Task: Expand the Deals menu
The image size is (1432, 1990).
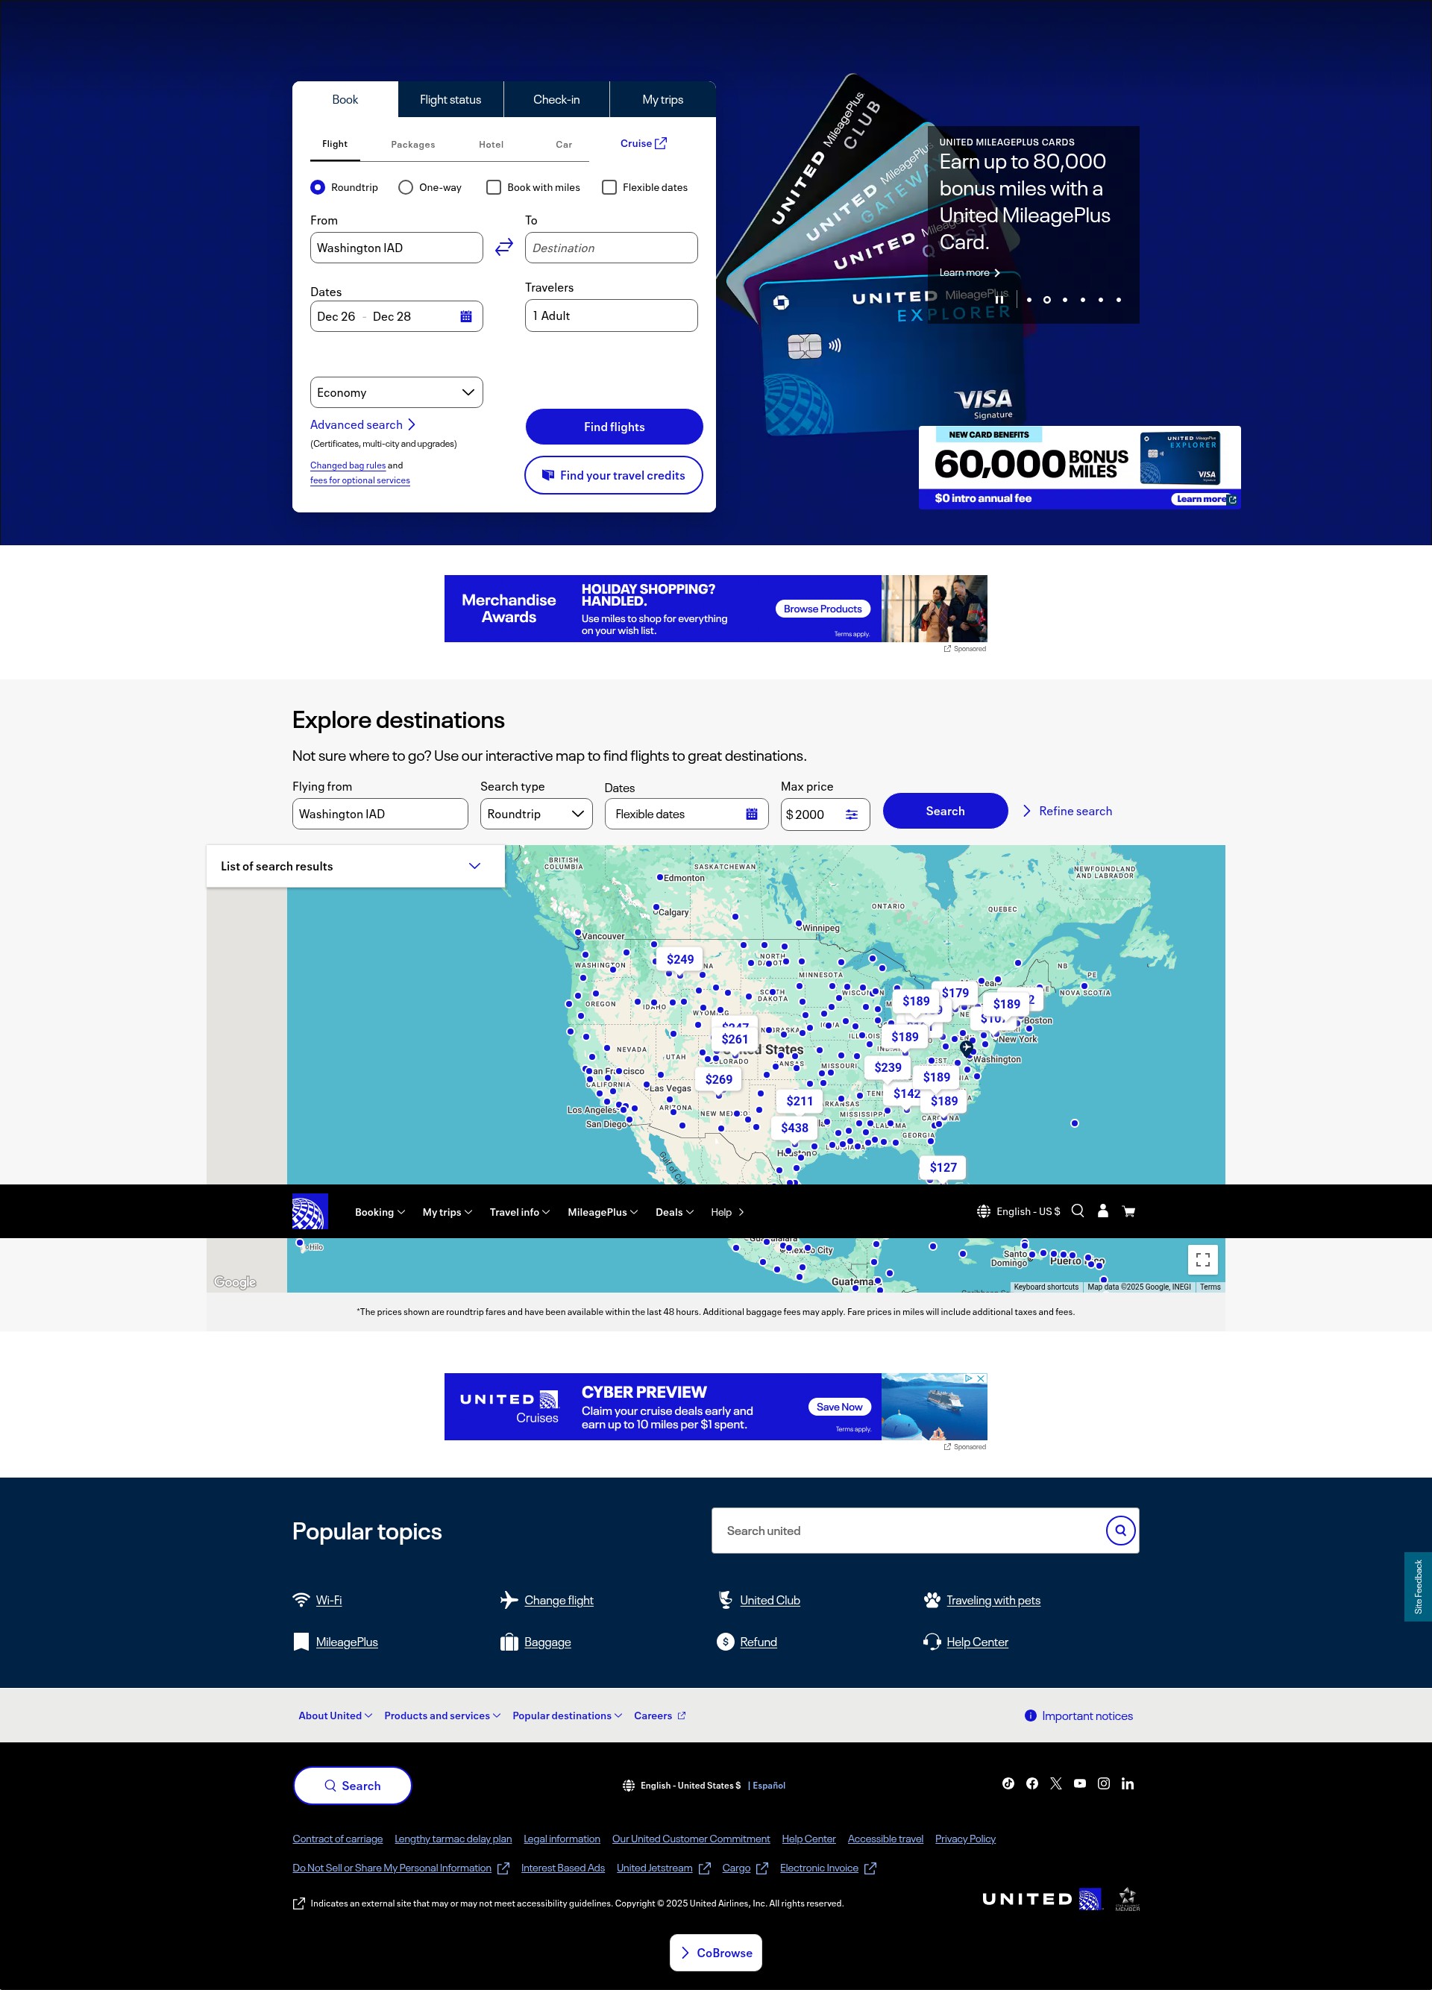Action: (x=675, y=1212)
